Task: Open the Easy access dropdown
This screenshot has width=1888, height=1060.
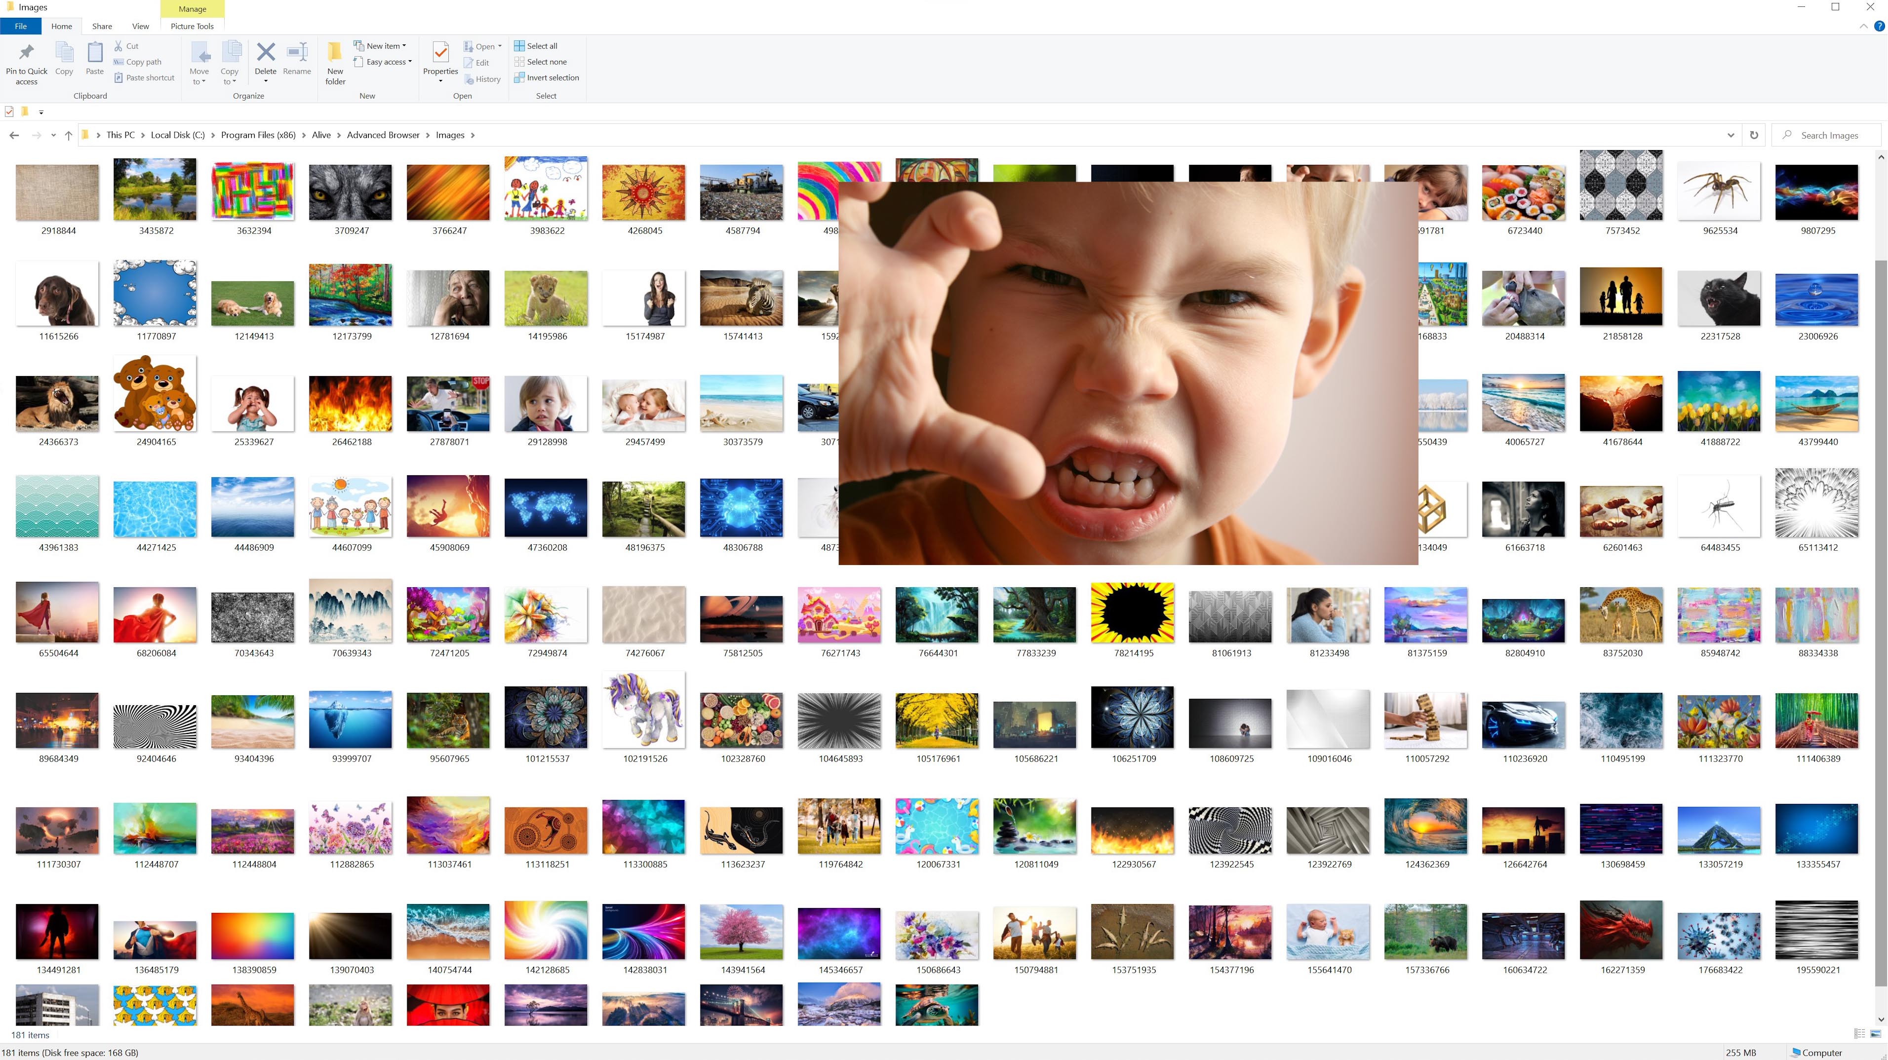Action: coord(389,62)
